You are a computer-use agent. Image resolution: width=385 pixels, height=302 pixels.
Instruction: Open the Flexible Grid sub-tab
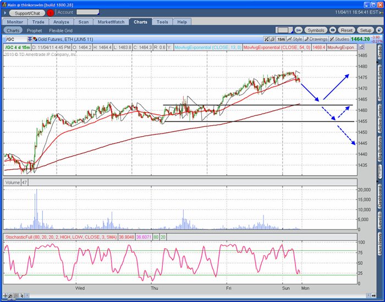coord(61,31)
